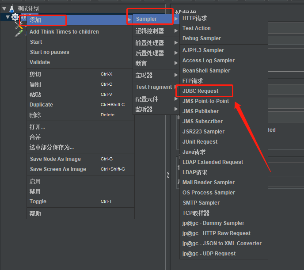Choose 删除 from the context menu

80,115
